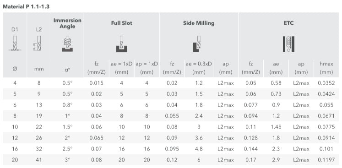
Task: Select hmax value 0.0352 cell
Action: click(x=326, y=83)
